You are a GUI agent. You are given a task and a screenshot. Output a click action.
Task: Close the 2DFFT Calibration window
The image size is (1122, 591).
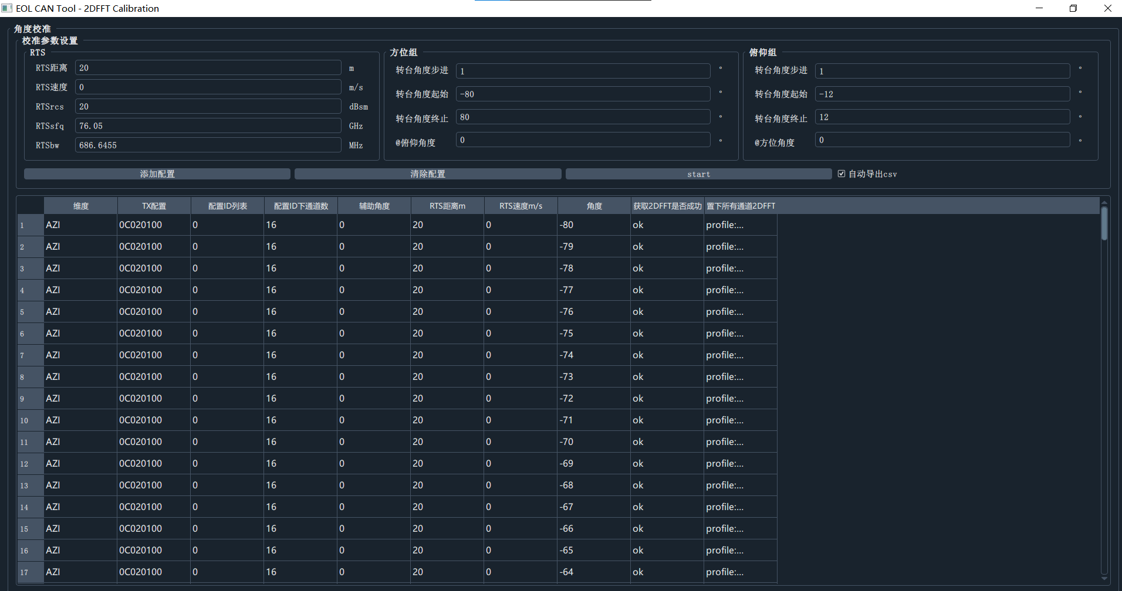(x=1107, y=8)
